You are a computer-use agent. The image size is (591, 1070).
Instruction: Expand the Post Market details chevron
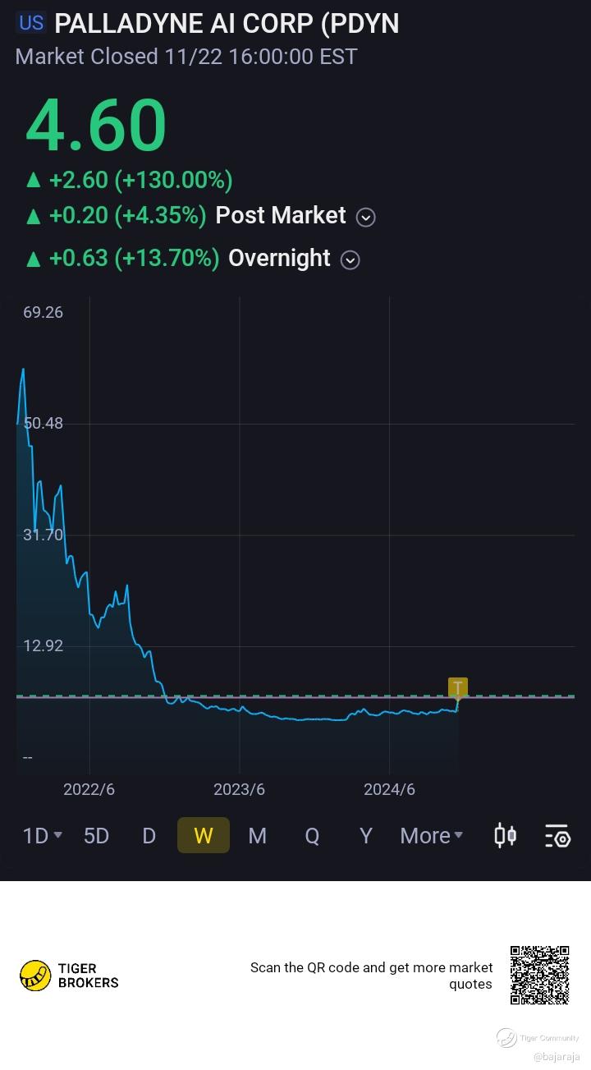click(x=366, y=217)
